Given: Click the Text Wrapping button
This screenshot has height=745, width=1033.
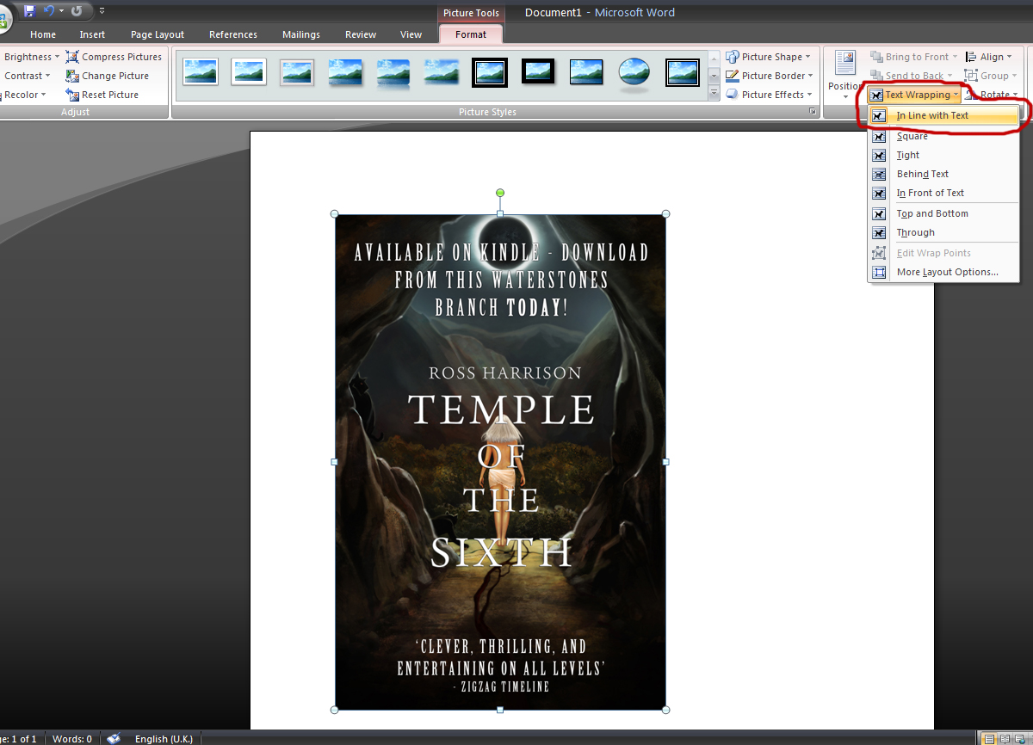Looking at the screenshot, I should click(915, 95).
